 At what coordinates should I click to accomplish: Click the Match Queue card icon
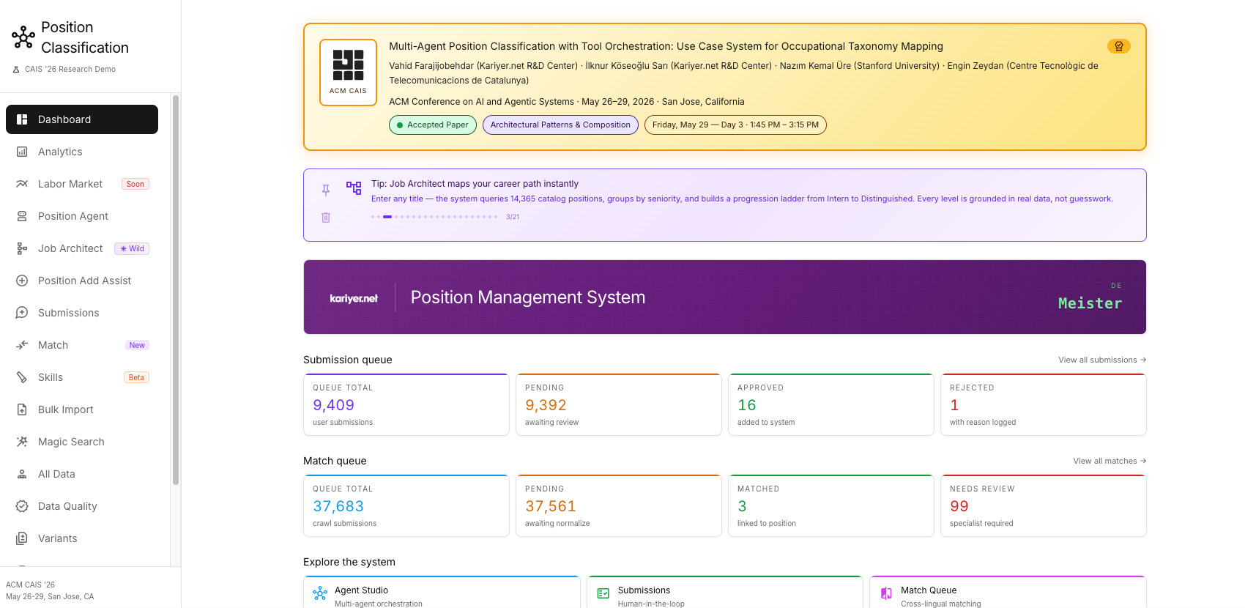point(886,593)
